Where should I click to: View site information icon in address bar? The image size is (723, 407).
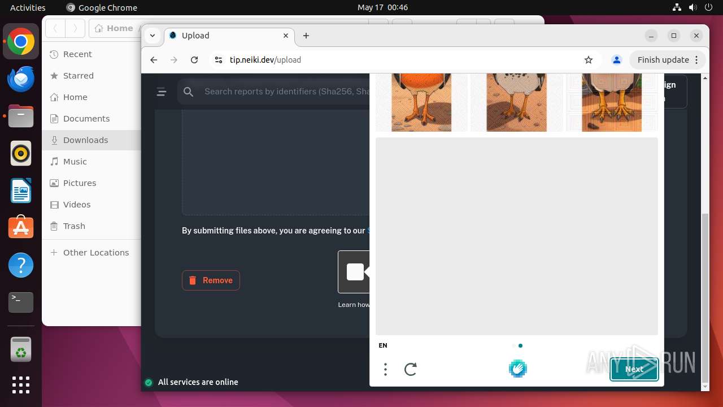(219, 60)
